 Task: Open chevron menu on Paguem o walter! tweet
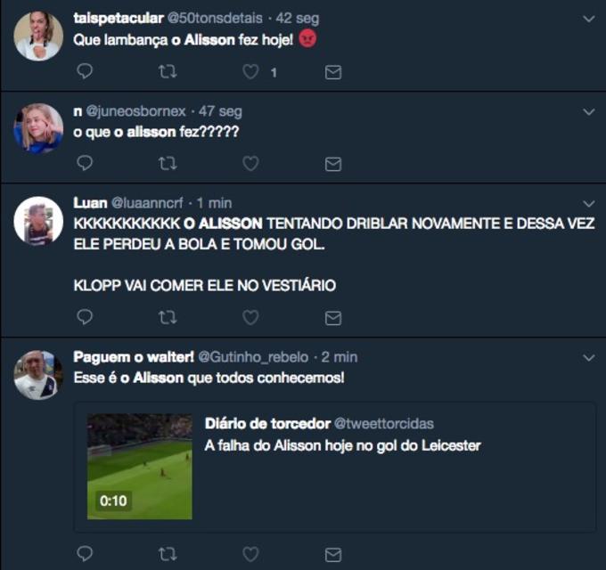point(588,358)
